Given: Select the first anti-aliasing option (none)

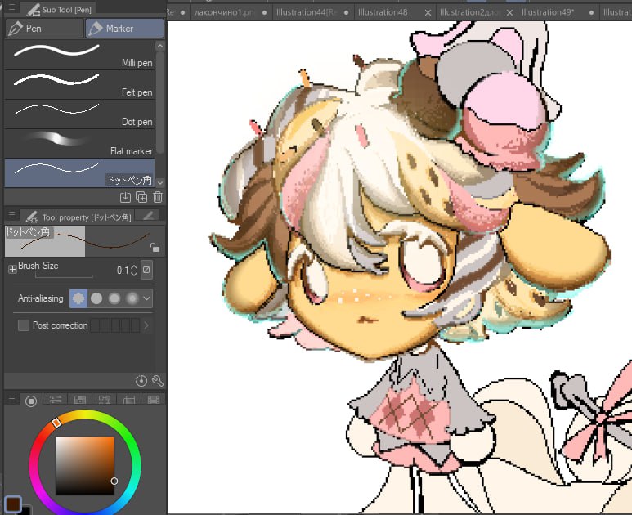Looking at the screenshot, I should coord(78,298).
